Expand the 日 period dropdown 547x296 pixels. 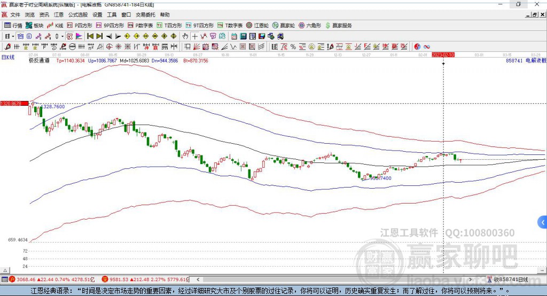pyautogui.click(x=13, y=36)
